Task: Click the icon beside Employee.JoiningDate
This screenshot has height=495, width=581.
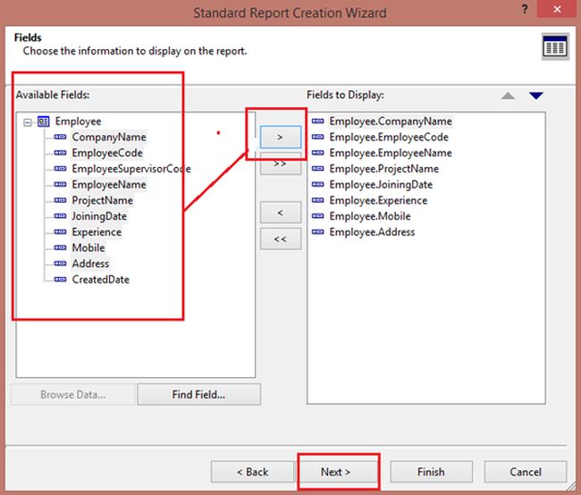Action: [317, 185]
